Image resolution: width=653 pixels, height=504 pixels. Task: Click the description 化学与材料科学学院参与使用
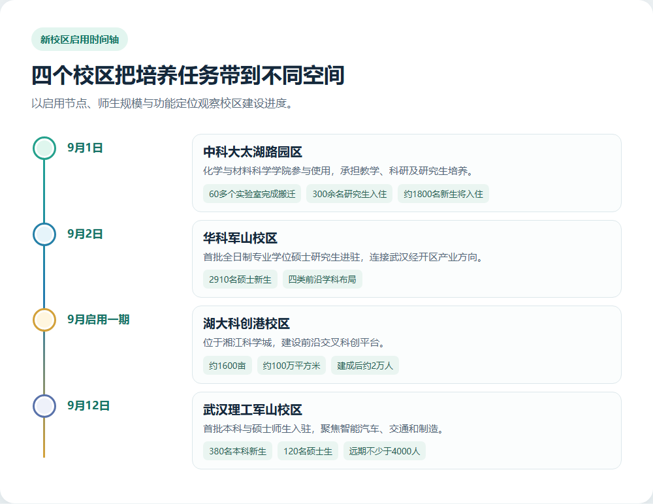(338, 171)
